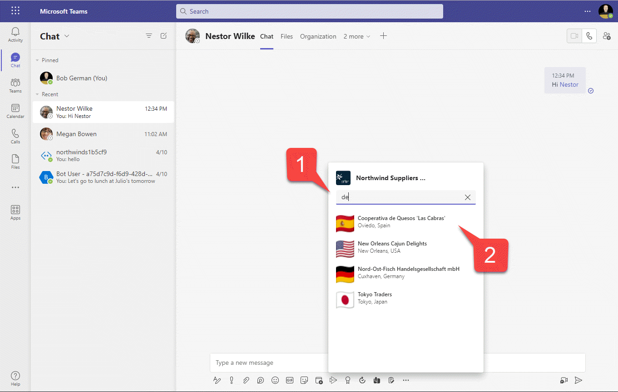
Task: Show more apps ellipsis in left rail
Action: pyautogui.click(x=15, y=187)
